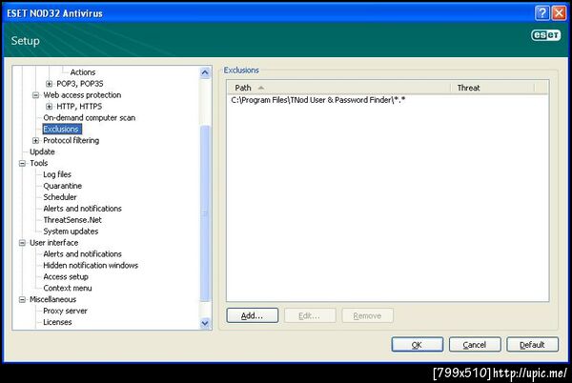Open Scheduler settings

pos(60,197)
